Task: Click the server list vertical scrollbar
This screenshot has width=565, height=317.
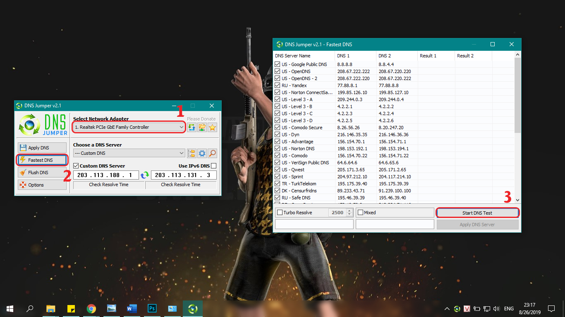Action: (517, 95)
